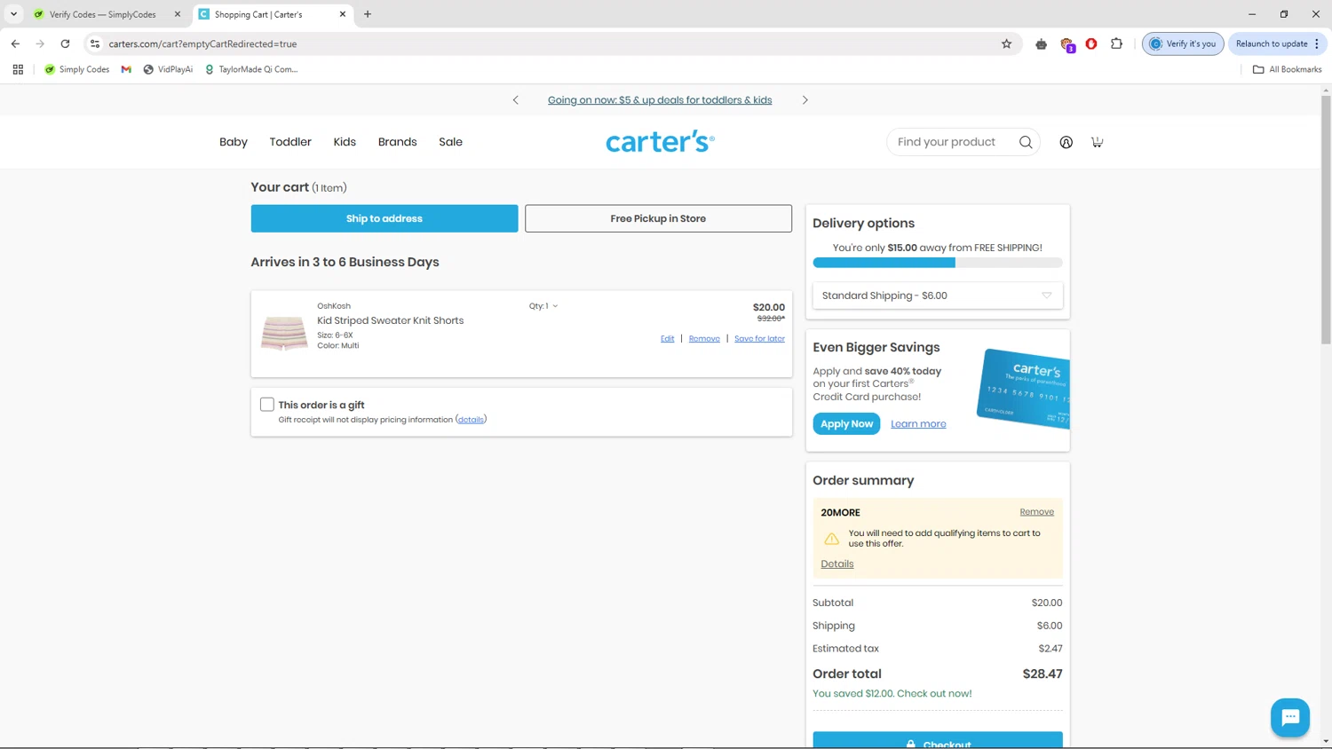Click the Verify it's you profile button

(x=1183, y=43)
